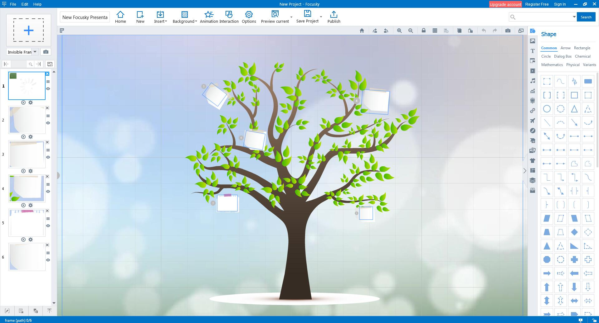Pick the solid diamond shape
This screenshot has height=323, width=599.
pyautogui.click(x=574, y=232)
